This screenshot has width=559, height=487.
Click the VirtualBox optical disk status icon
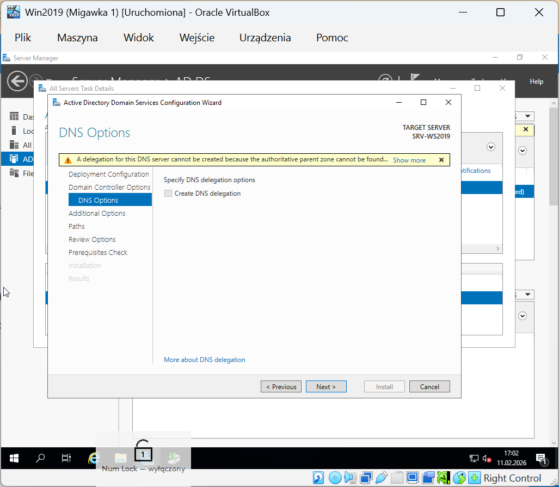coord(335,478)
